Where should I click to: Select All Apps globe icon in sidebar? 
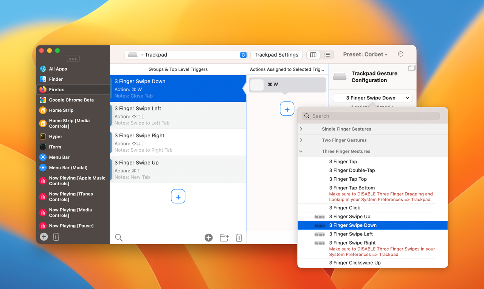click(43, 69)
